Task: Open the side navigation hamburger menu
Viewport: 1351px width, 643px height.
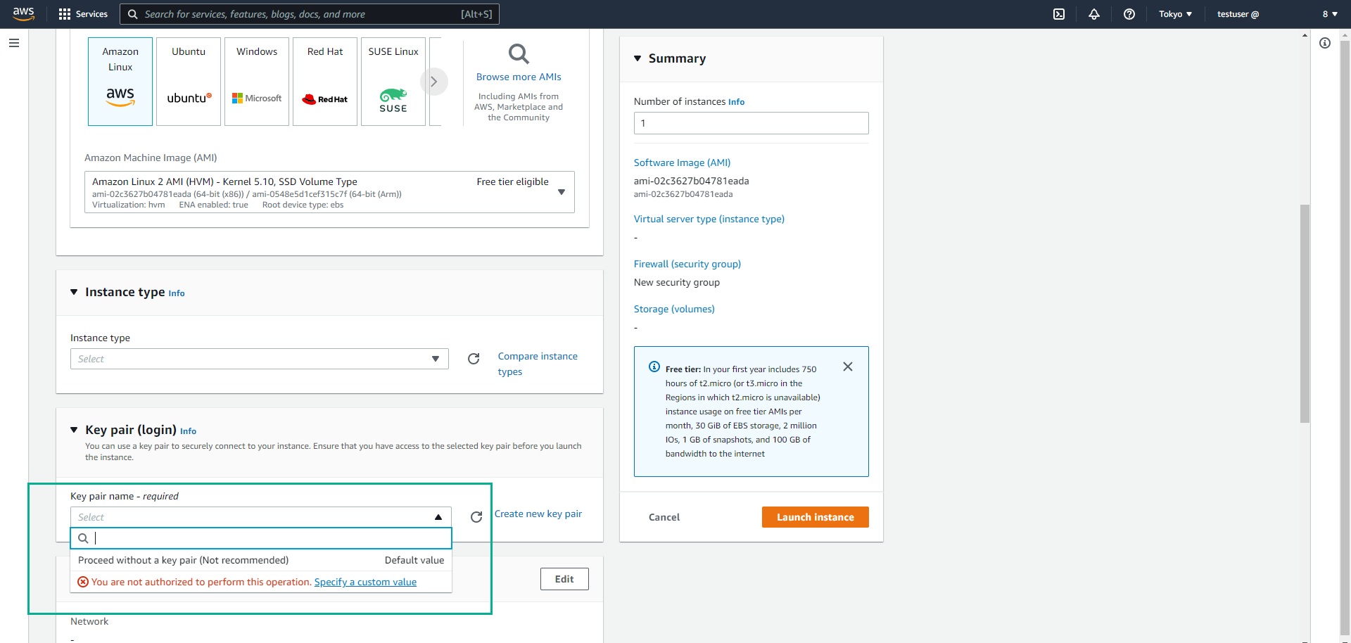Action: (x=14, y=43)
